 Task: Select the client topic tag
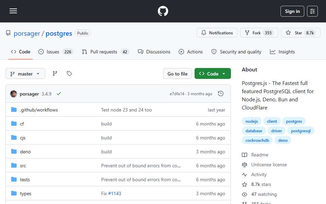272,121
